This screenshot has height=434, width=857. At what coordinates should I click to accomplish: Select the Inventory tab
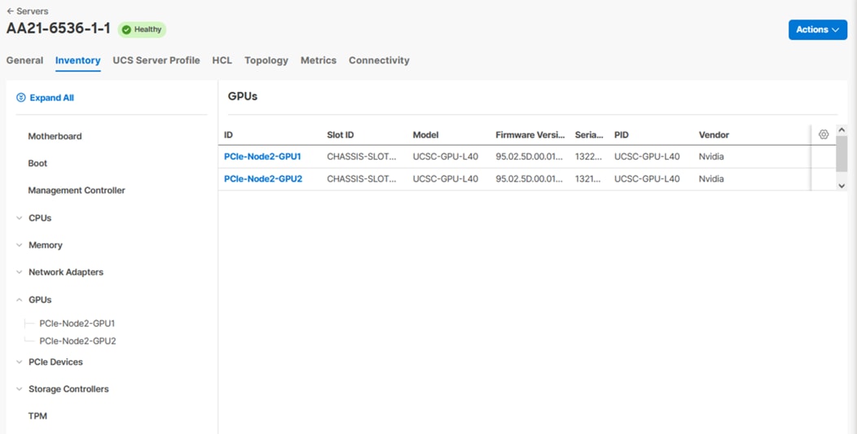77,60
